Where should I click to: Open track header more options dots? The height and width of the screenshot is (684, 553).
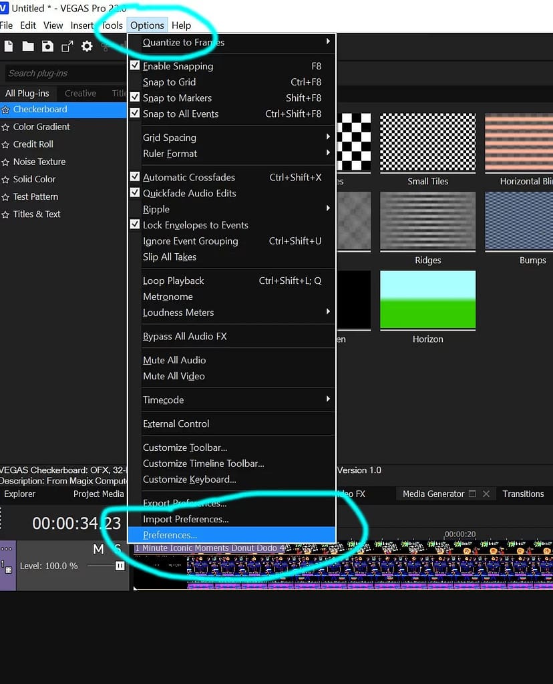tap(6, 549)
